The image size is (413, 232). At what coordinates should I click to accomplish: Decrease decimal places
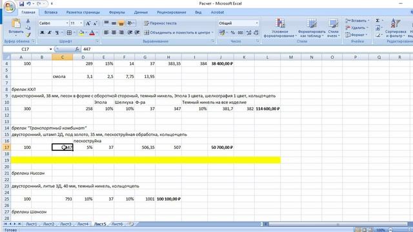tap(256, 33)
